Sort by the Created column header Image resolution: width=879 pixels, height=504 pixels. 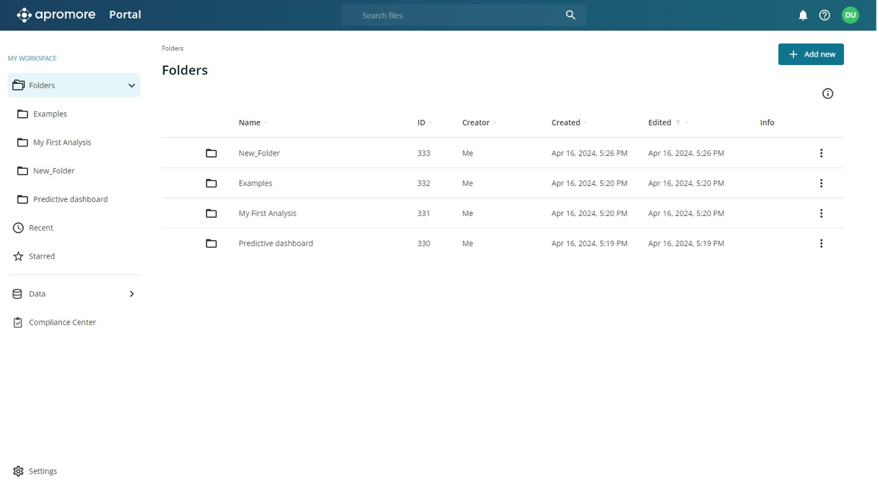click(x=565, y=122)
